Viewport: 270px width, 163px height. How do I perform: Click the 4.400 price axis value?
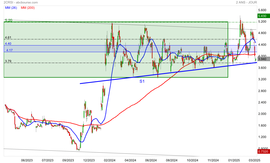(x=262, y=45)
